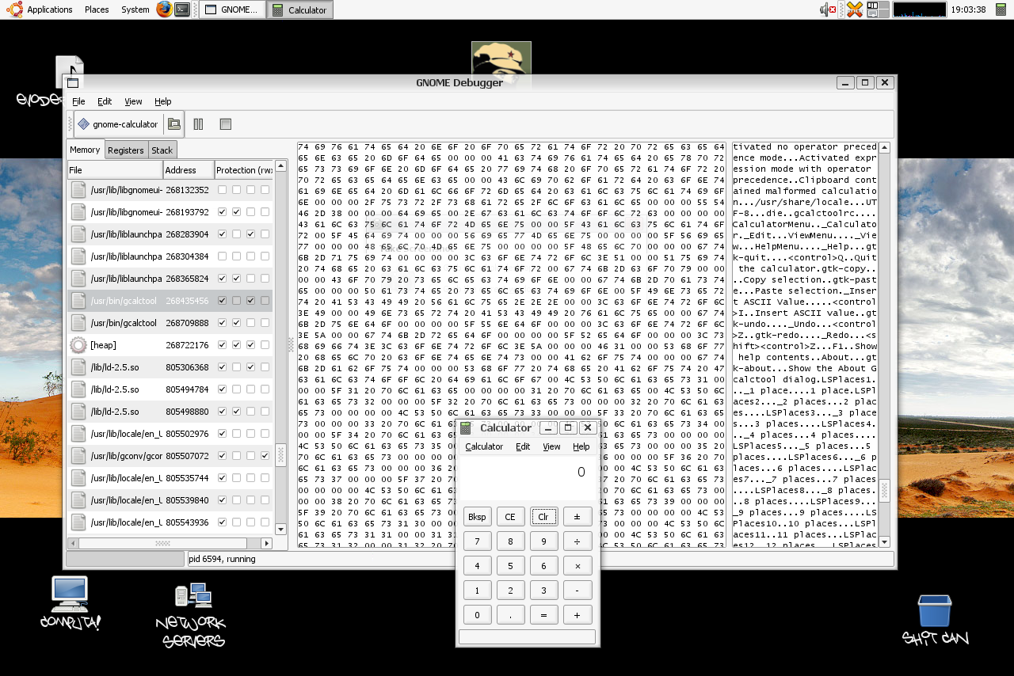Open the Applications menu in top panel
Viewport: 1014px width, 676px height.
(x=49, y=9)
